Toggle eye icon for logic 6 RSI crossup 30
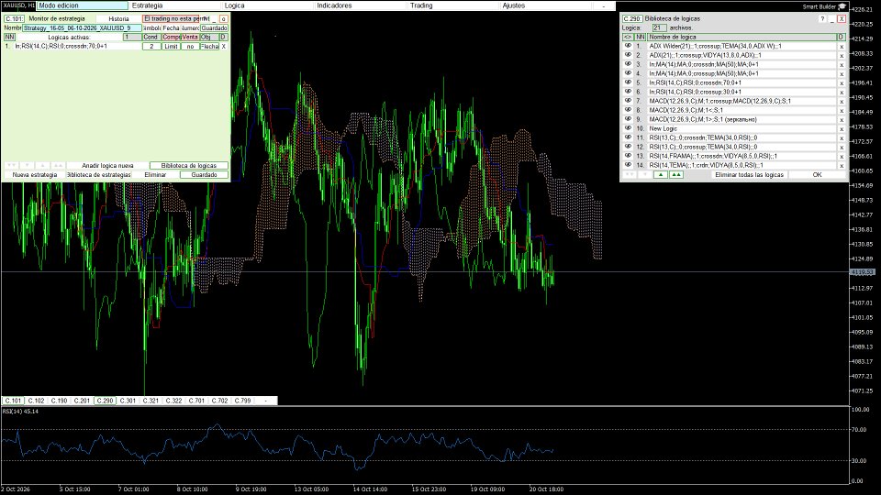The width and height of the screenshot is (881, 495). click(x=628, y=92)
